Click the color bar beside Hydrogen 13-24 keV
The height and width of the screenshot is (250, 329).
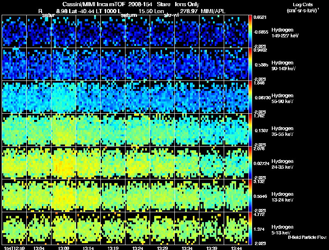pos(250,195)
